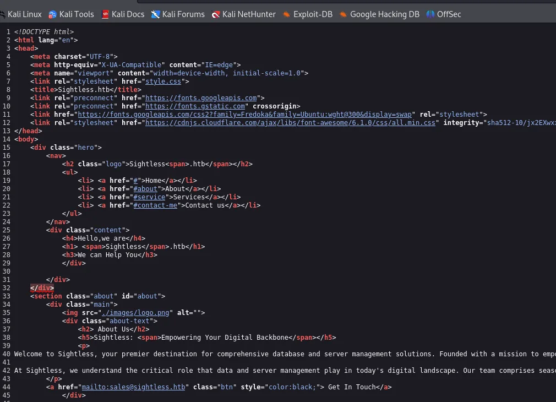Viewport: 556px width, 402px height.
Task: Open the ./images/logo.png source link
Action: pos(135,313)
